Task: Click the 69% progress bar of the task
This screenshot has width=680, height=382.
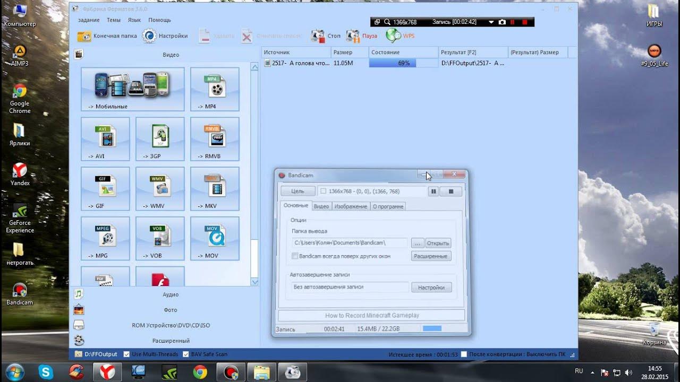Action: click(404, 63)
